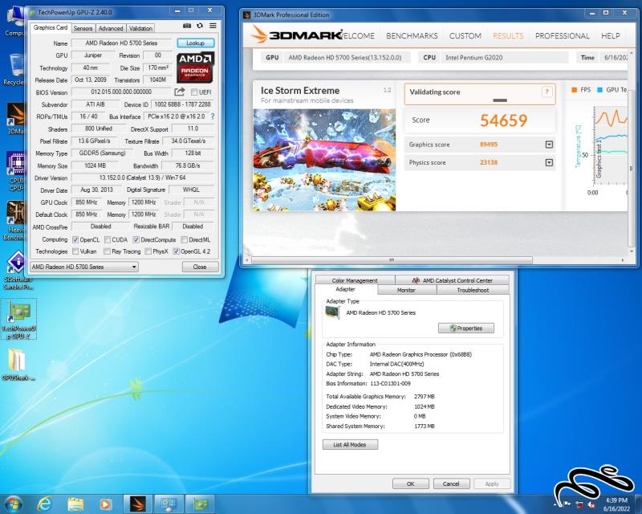The image size is (642, 514).
Task: Open the Color Management tab
Action: pos(355,280)
